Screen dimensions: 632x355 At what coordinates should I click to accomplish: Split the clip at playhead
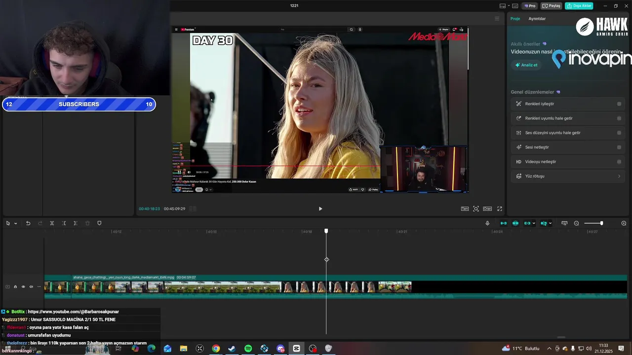[52, 223]
